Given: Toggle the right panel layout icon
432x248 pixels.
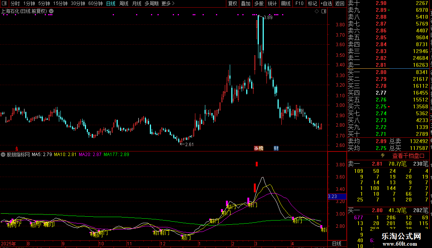Looking at the screenshot, I should (324, 11).
